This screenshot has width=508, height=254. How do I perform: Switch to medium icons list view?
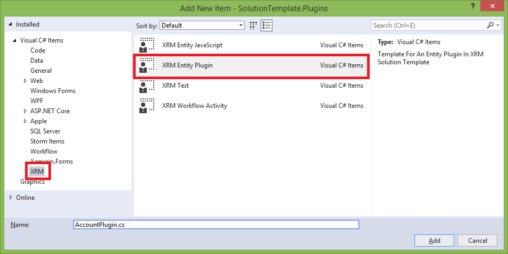(267, 25)
